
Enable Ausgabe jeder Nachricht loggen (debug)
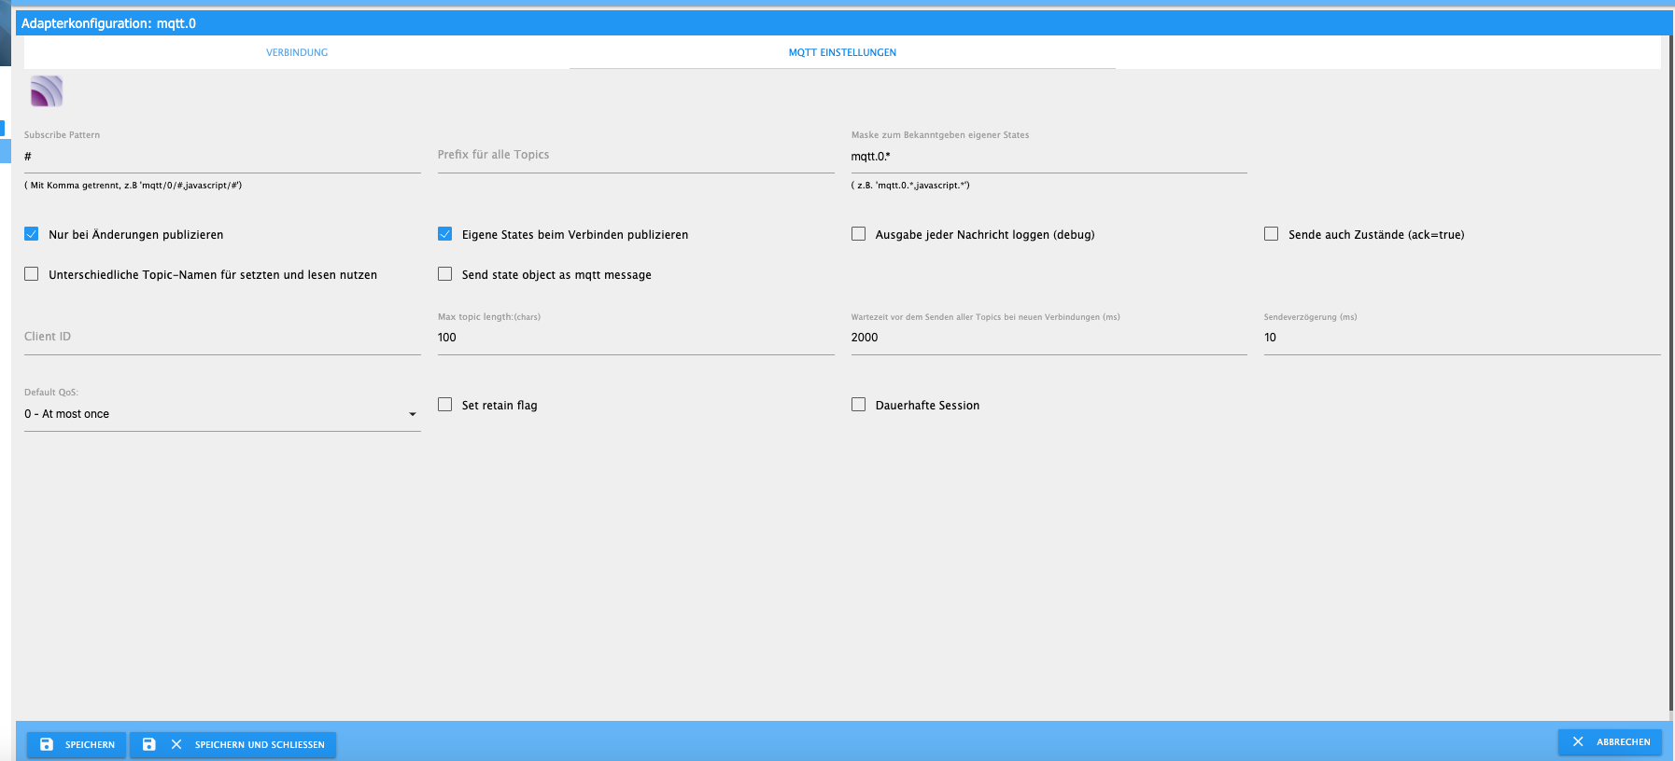click(859, 234)
